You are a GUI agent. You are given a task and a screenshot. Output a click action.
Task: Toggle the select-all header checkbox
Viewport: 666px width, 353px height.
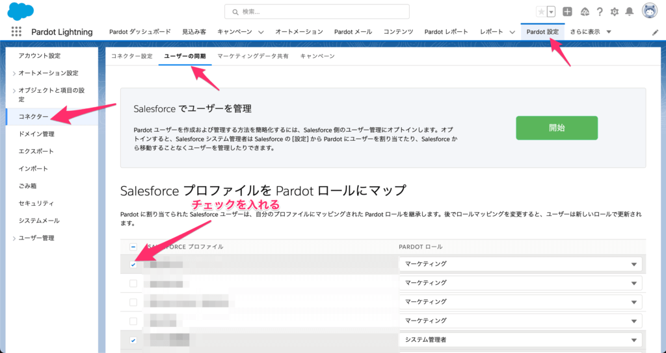point(133,247)
